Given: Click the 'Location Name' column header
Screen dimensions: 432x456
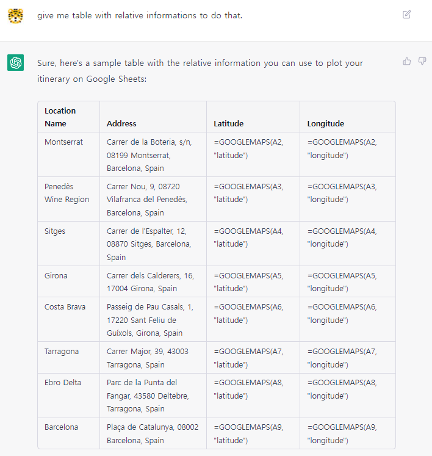Looking at the screenshot, I should (x=68, y=117).
